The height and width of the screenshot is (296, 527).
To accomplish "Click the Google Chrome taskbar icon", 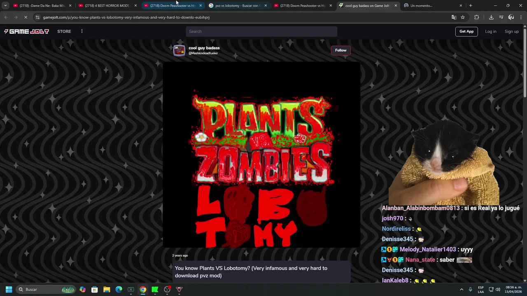I will pos(143,289).
